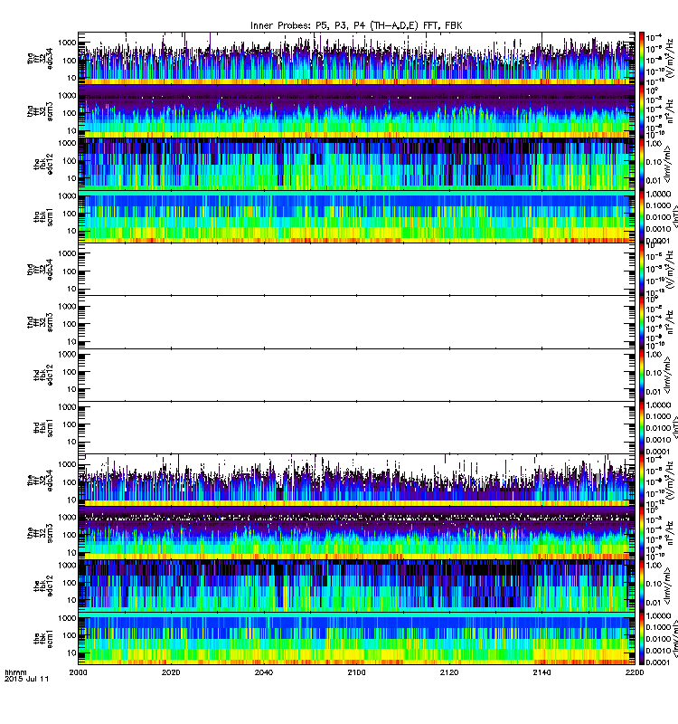The height and width of the screenshot is (724, 678).
Task: Click the the edc34 FFT spectrogram panel
Action: 356,481
